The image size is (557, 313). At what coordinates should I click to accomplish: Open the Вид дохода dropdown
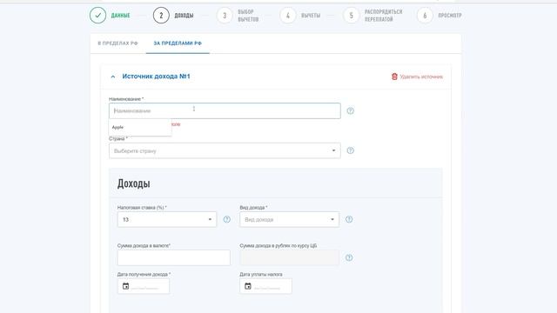click(290, 220)
